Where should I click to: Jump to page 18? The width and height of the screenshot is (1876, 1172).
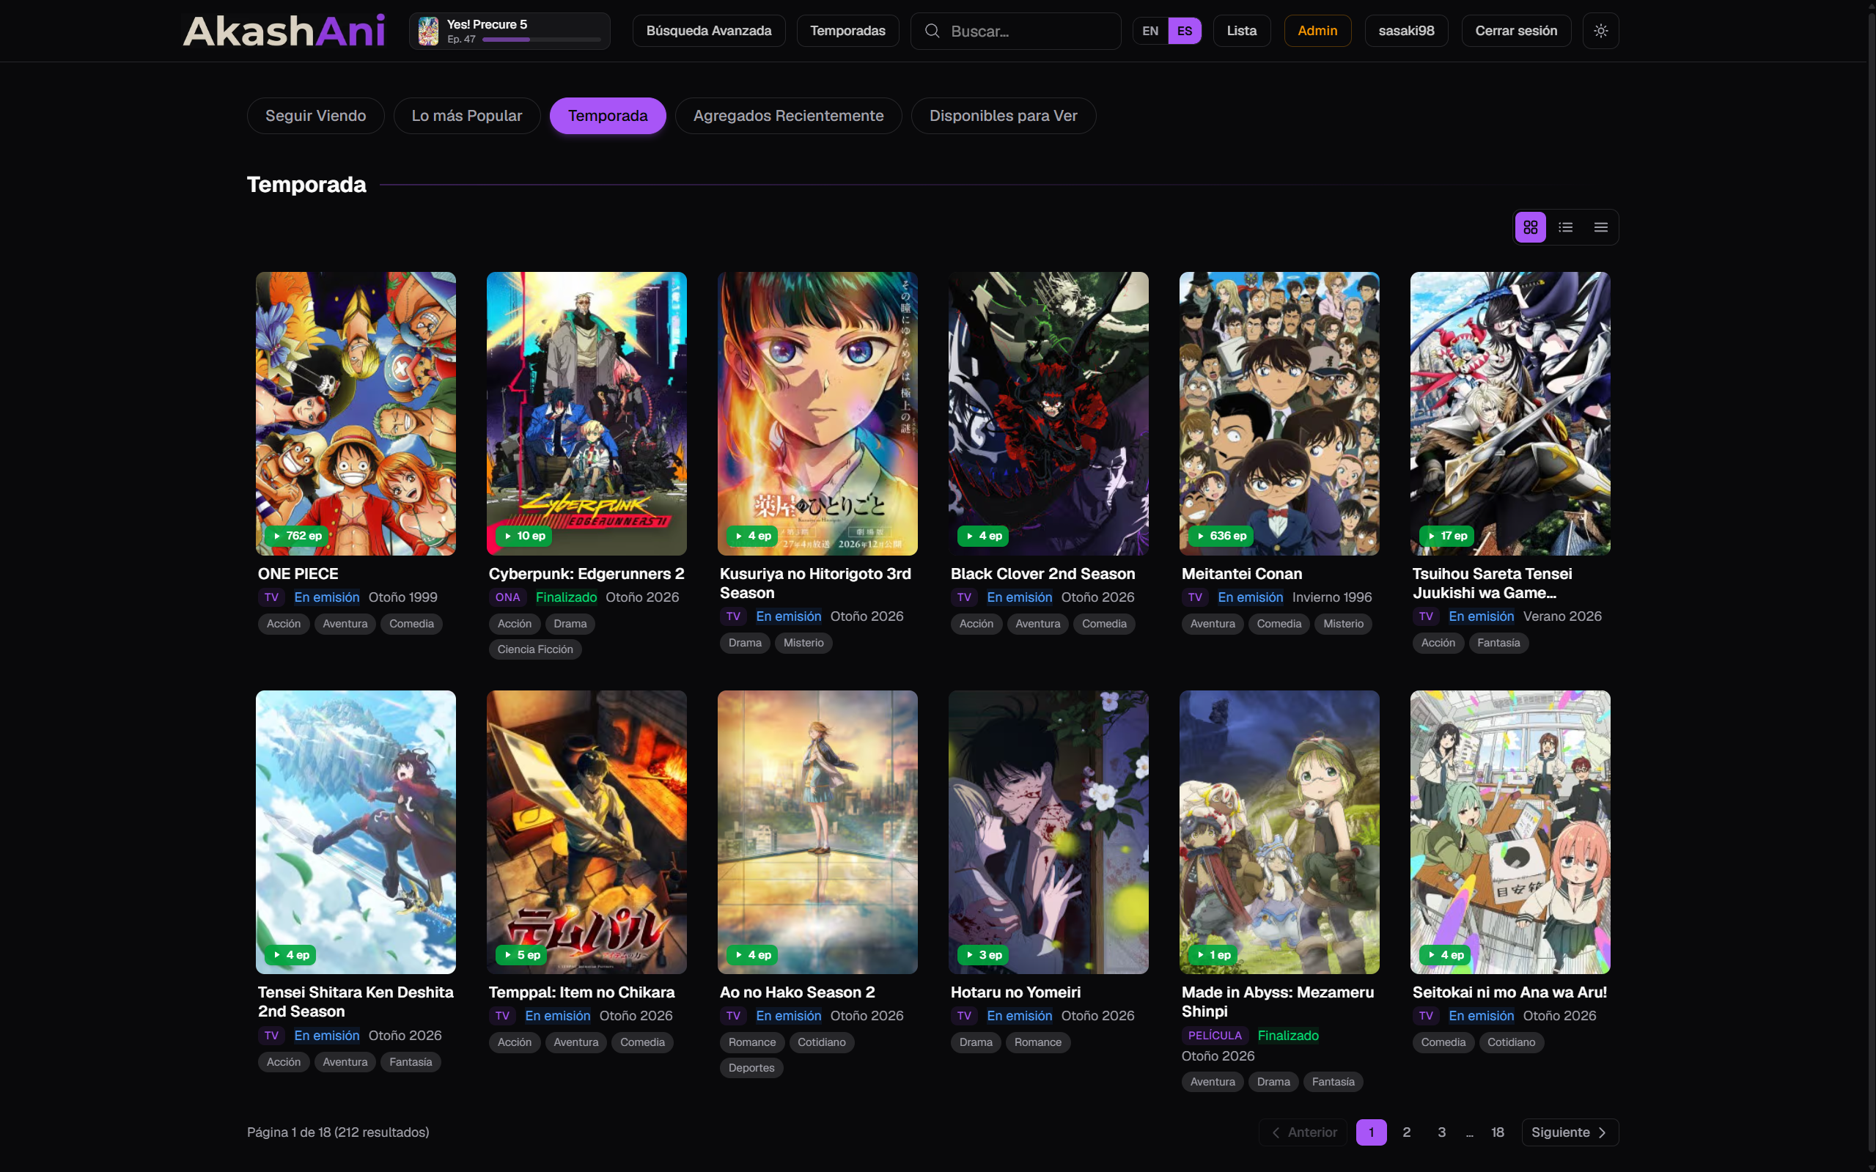click(x=1498, y=1132)
